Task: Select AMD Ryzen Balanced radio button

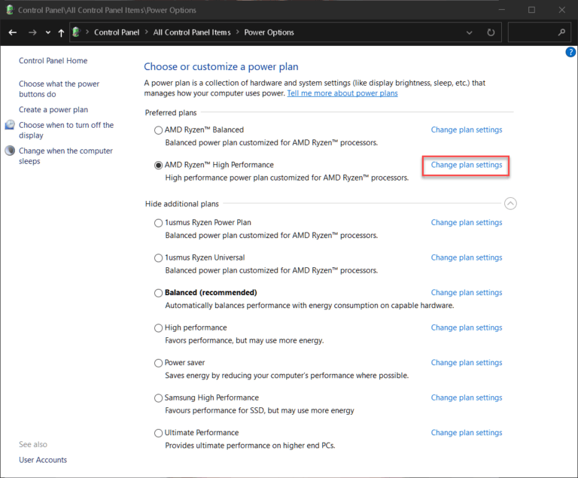Action: [158, 130]
